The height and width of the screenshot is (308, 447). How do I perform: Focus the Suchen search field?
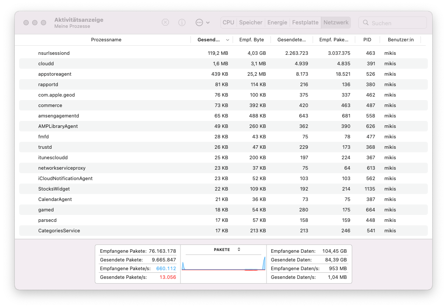coord(393,23)
